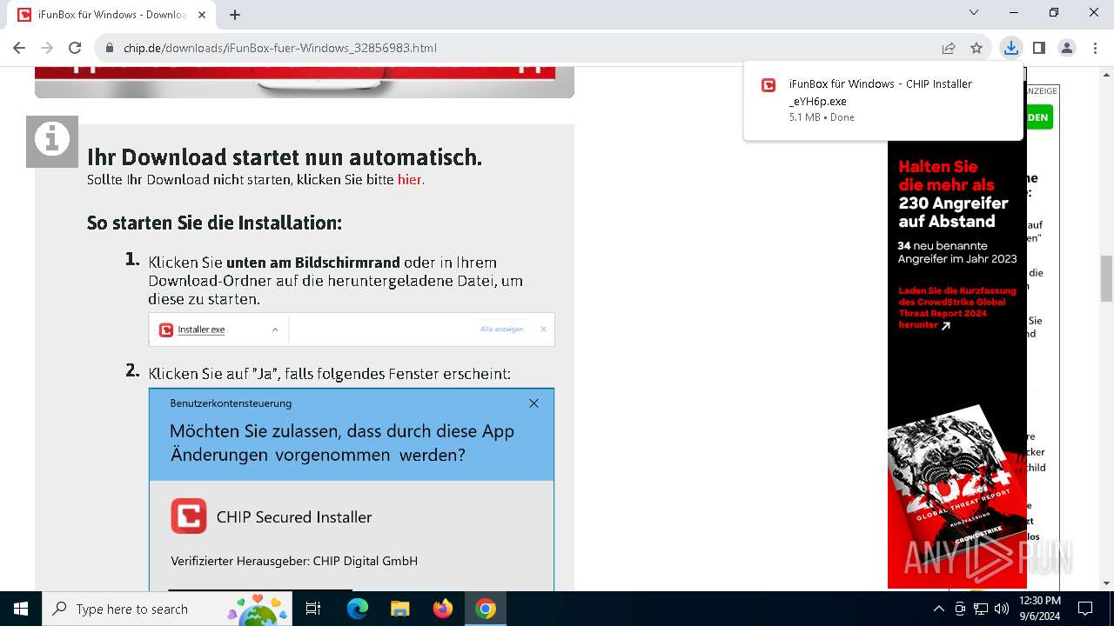Launch Microsoft Edge from taskbar
Image resolution: width=1114 pixels, height=626 pixels.
358,609
